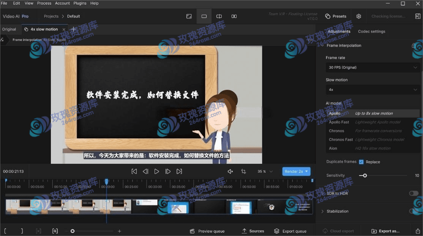
Task: Select the Aion AI model
Action: 372,148
